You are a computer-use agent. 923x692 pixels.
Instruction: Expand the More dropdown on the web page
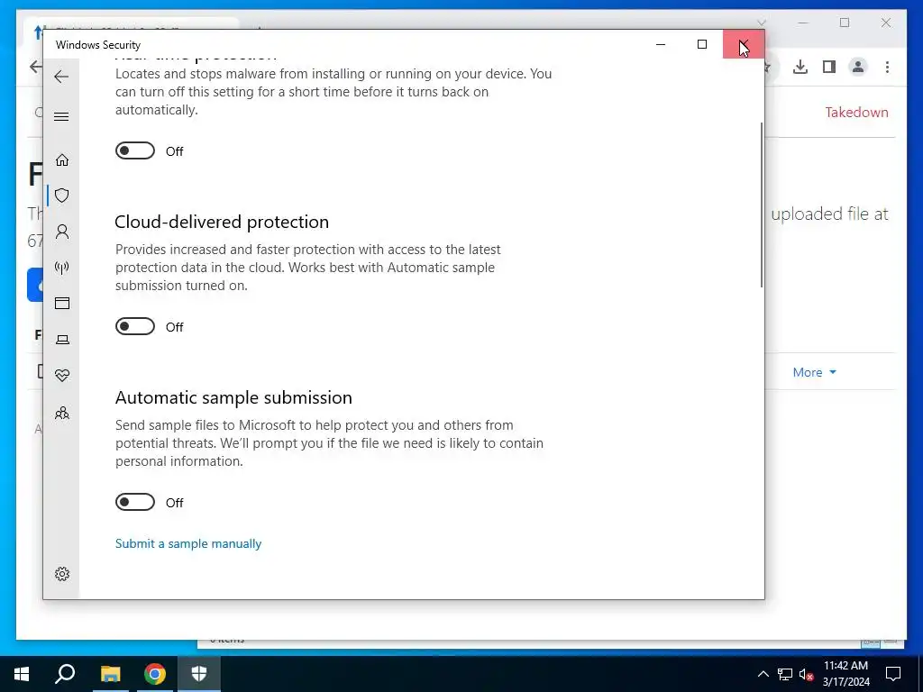(815, 372)
